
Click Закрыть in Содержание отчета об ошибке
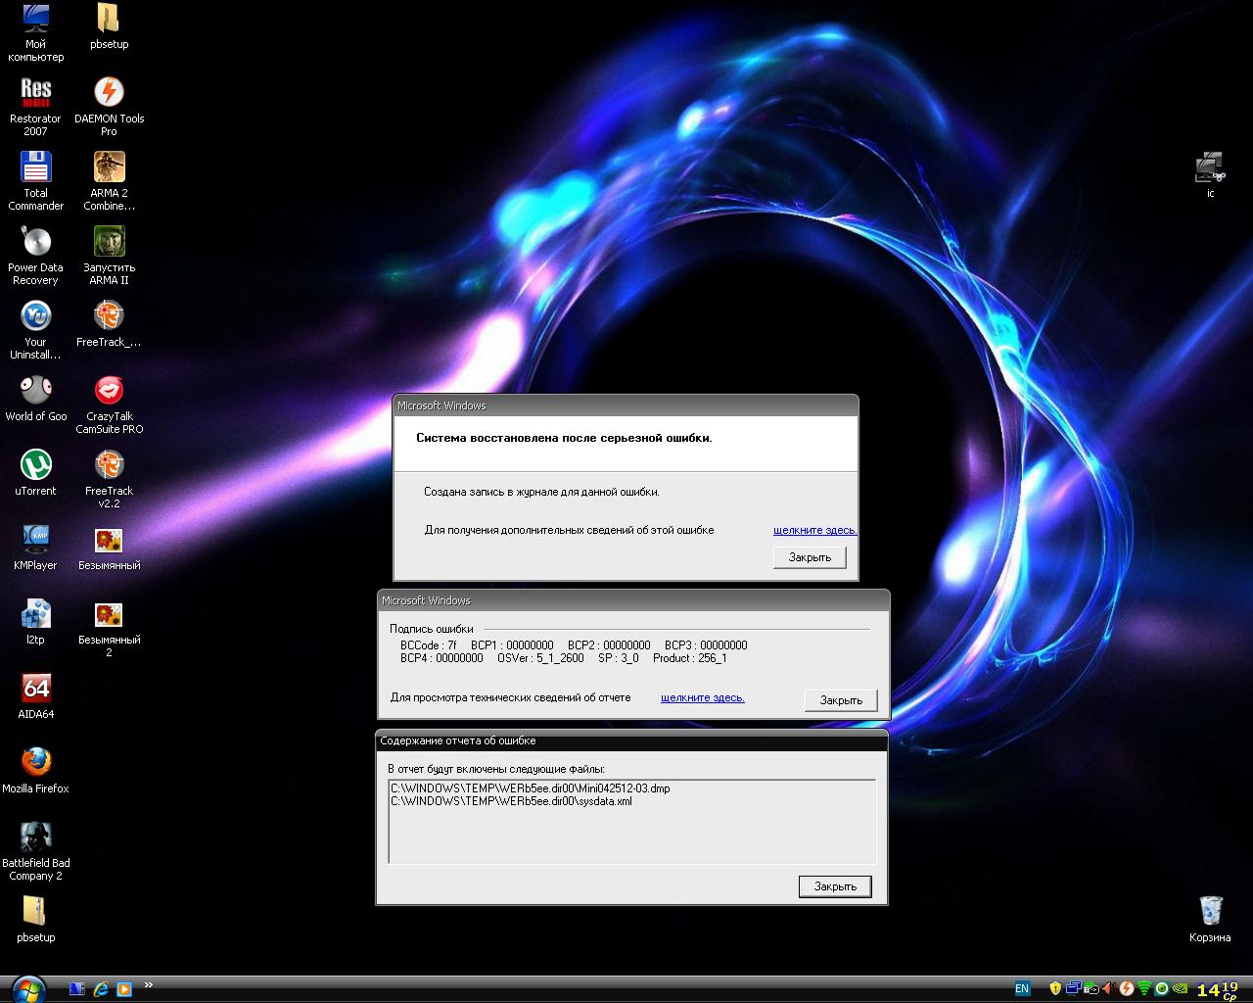[x=835, y=886]
